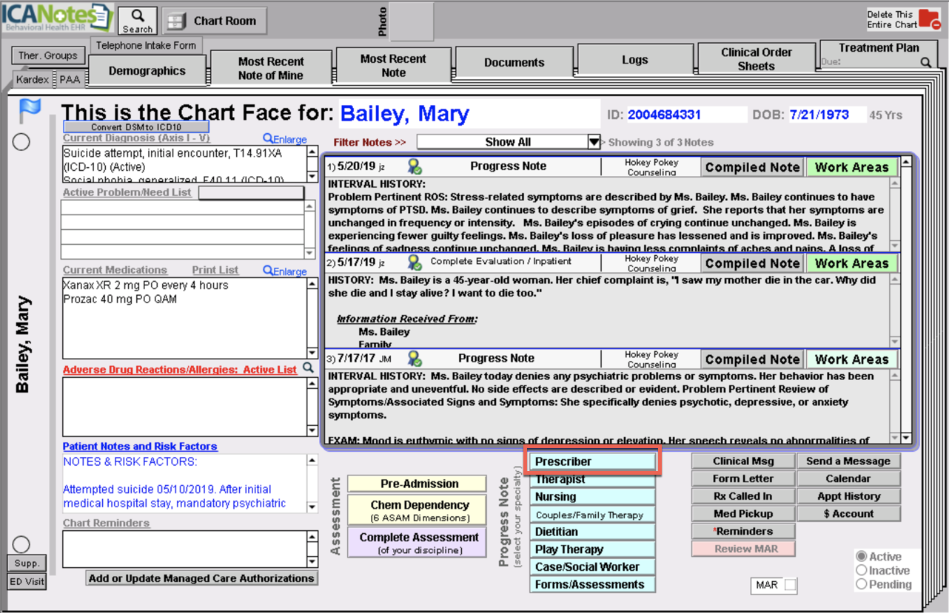Select the Pending status radio button

tap(860, 584)
